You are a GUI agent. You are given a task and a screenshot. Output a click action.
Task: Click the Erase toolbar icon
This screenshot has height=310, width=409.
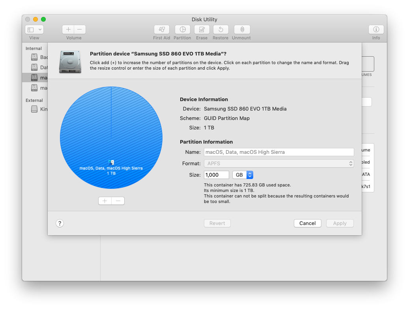tap(202, 30)
